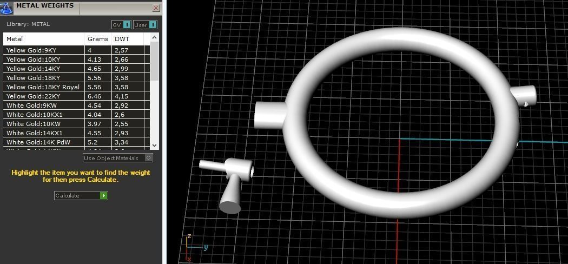Click the 4.55 grams cell
568x264 pixels.
(98, 133)
